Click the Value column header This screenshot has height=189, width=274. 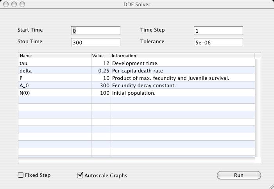pos(101,56)
